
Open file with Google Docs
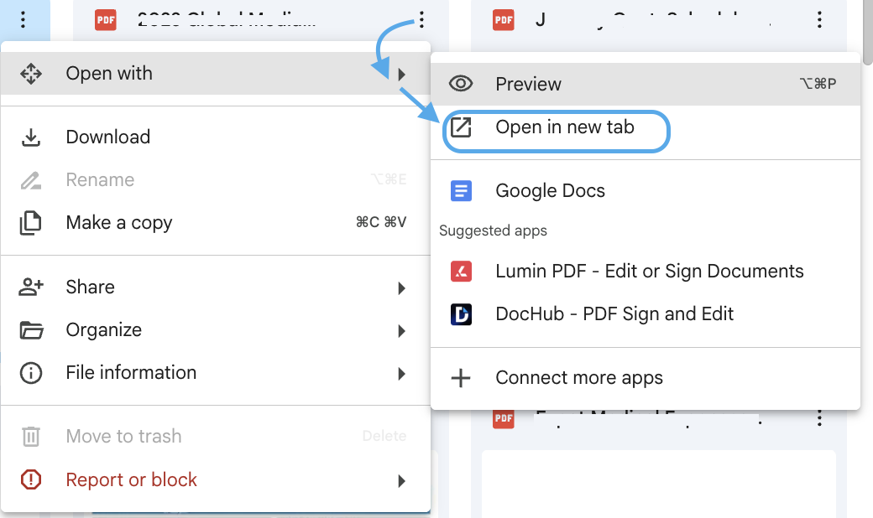click(646, 190)
